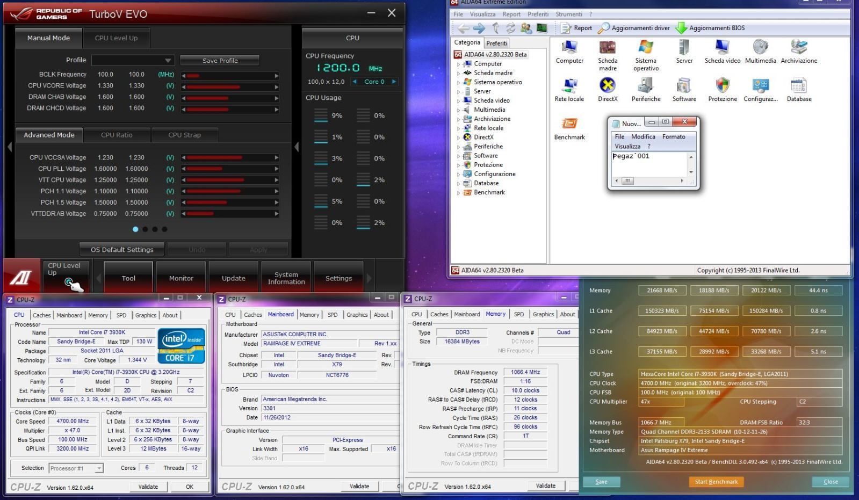Image resolution: width=859 pixels, height=500 pixels.
Task: Switch to CPU Strap tab in TurboV
Action: click(184, 135)
